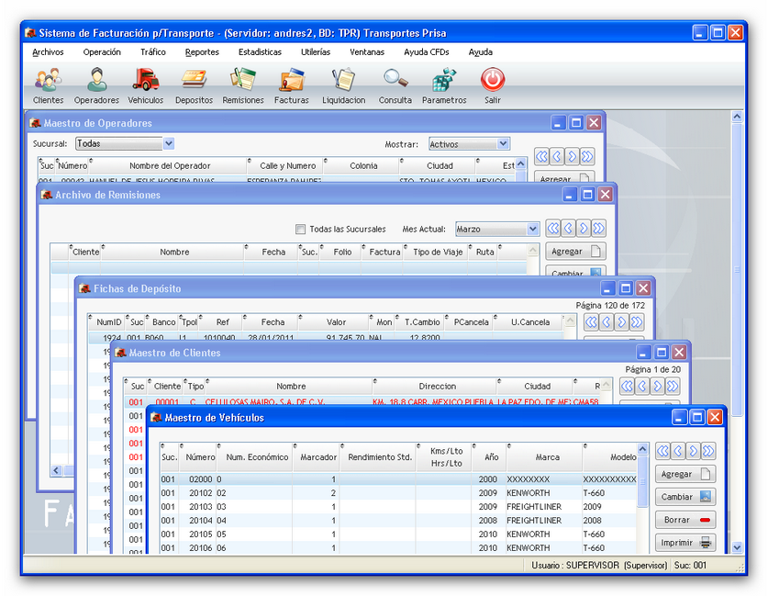Click left arrow of Remisiones horizontal scrollbar
Viewport: 768px width, 596px height.
[56, 470]
